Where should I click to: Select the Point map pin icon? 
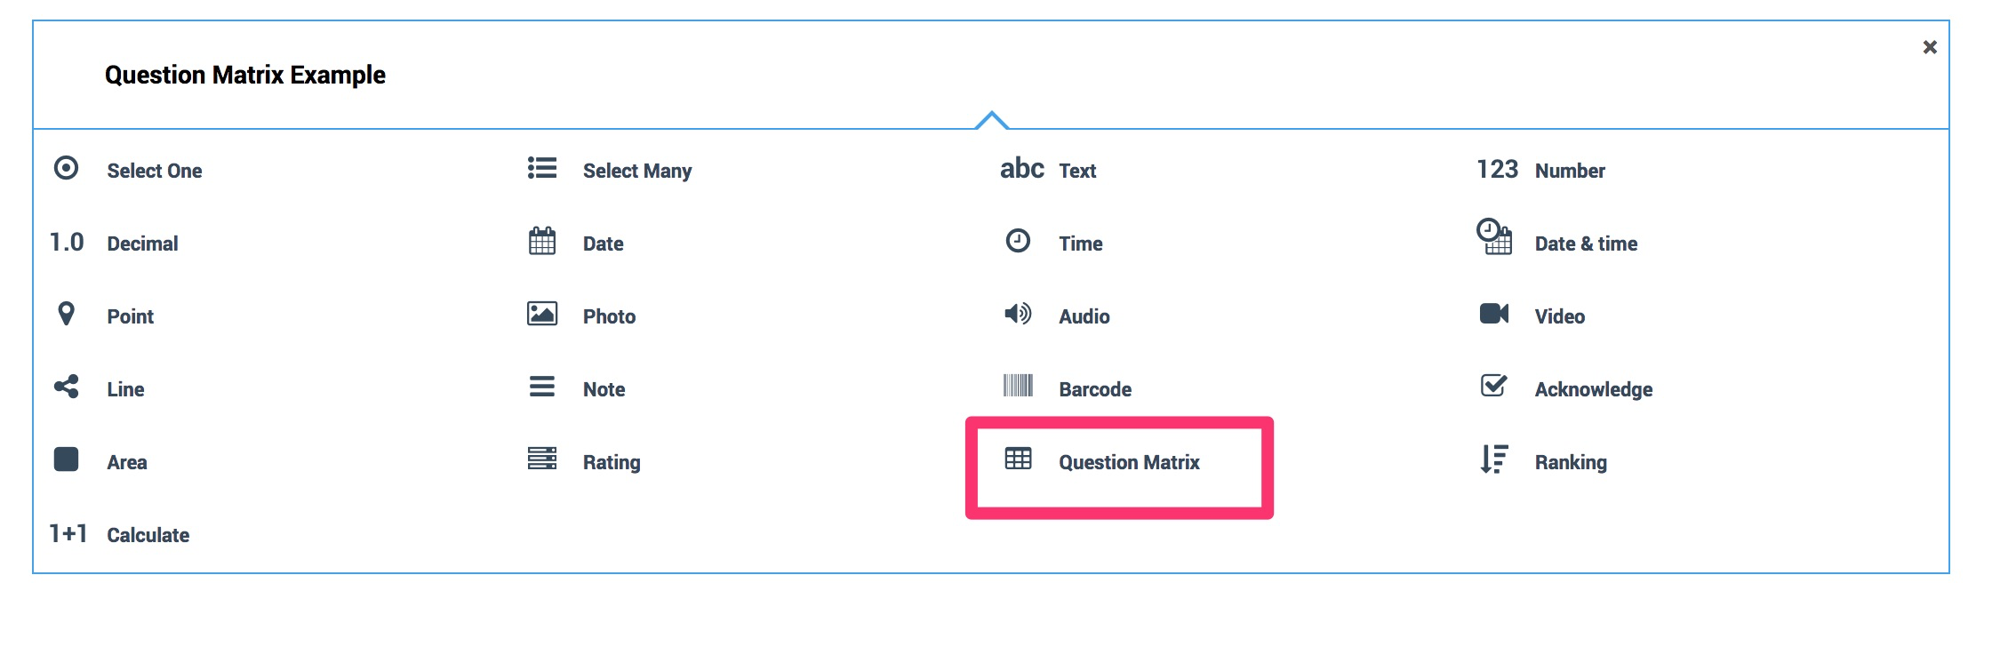point(66,314)
